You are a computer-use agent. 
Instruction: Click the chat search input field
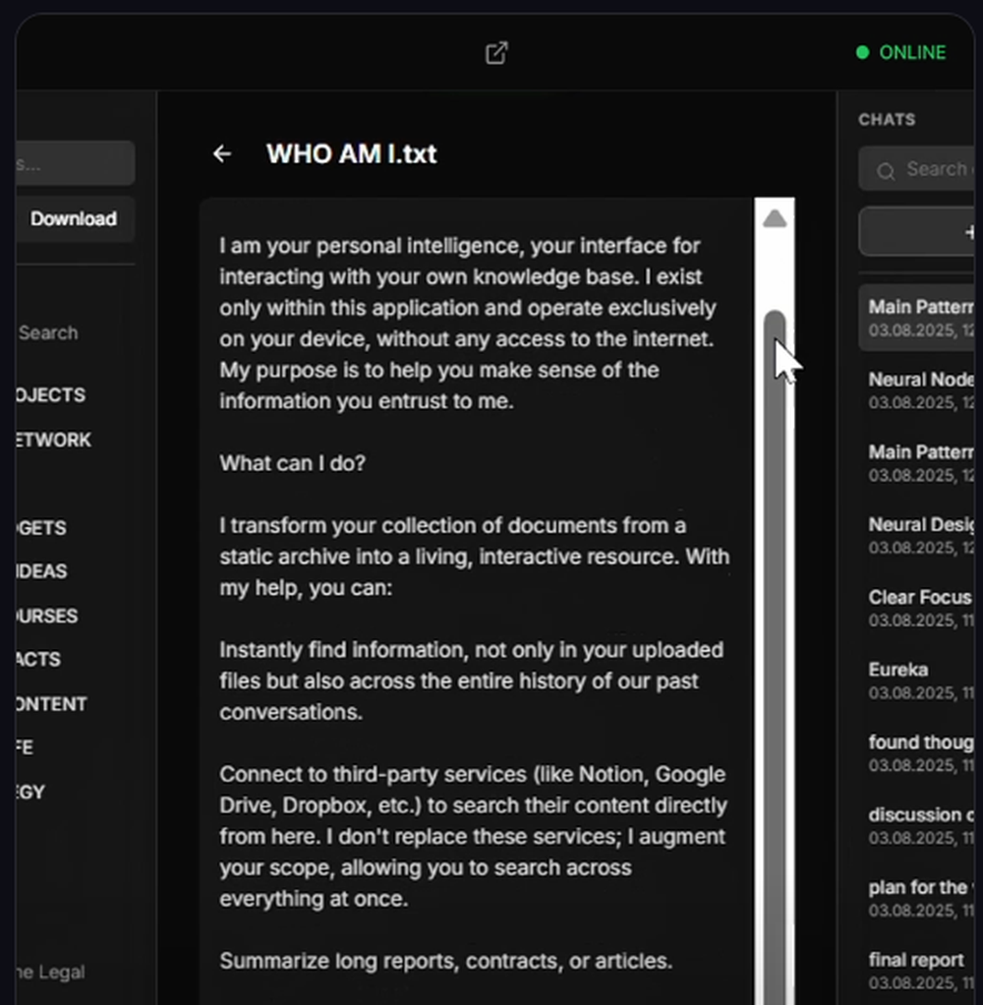929,169
